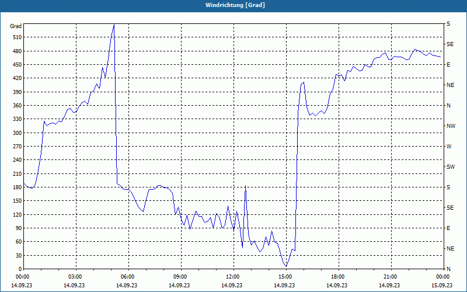467x292 pixels.
Task: Select the 360 degree axis label
Action: pos(18,106)
